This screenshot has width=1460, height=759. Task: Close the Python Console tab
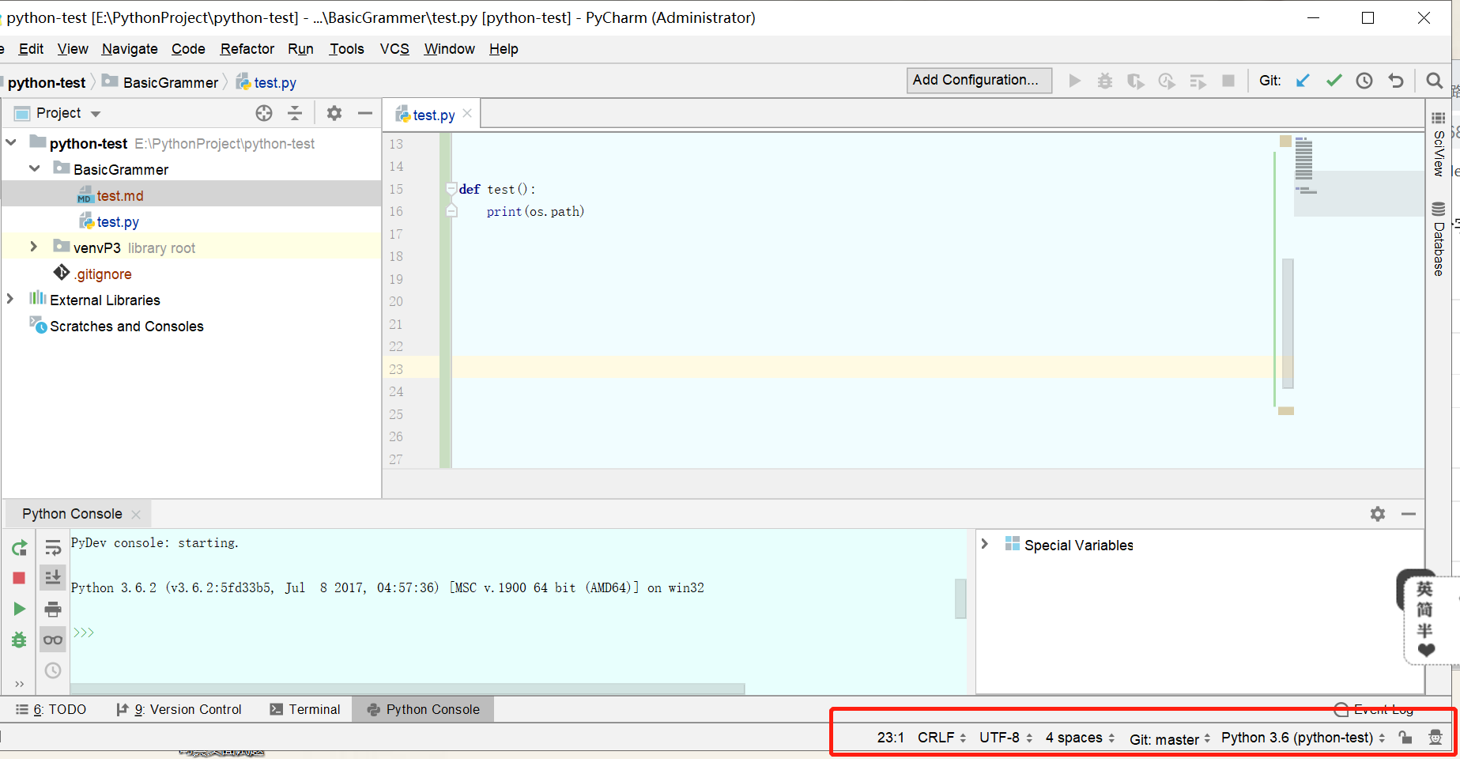click(136, 515)
